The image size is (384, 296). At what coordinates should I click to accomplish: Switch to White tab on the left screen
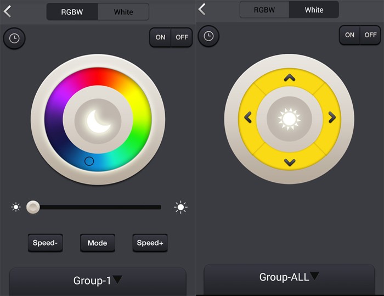pyautogui.click(x=123, y=12)
